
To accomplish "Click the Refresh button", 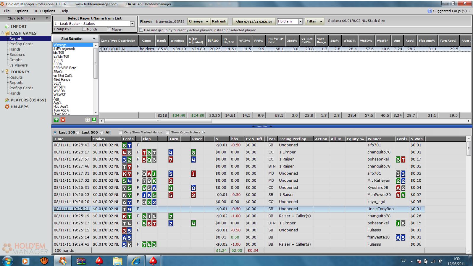I will pos(219,21).
